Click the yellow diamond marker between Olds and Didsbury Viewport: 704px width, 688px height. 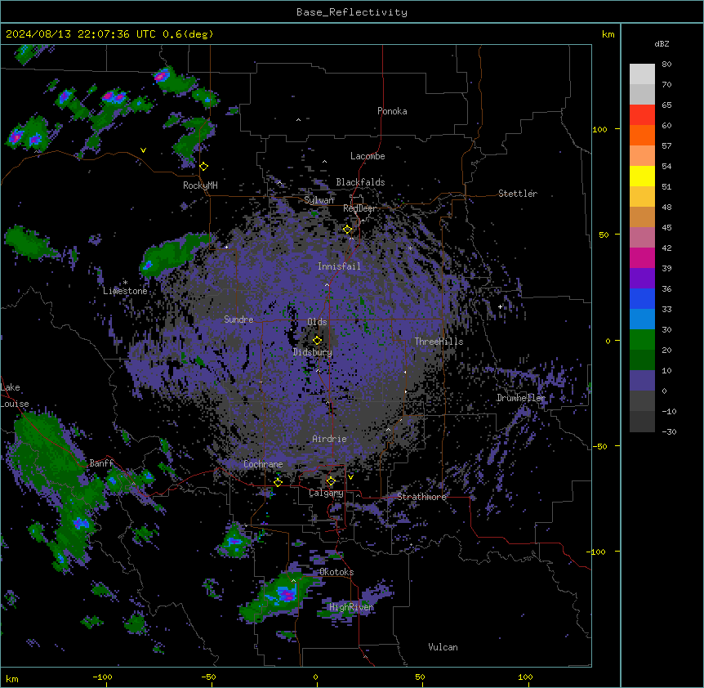[x=318, y=340]
